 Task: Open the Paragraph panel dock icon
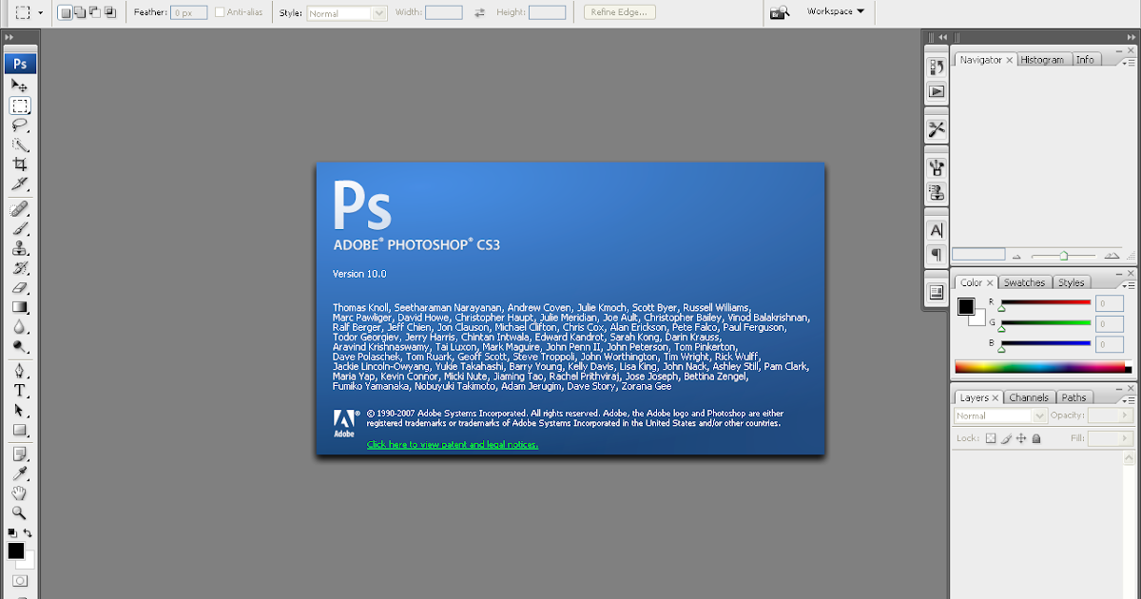(x=937, y=254)
